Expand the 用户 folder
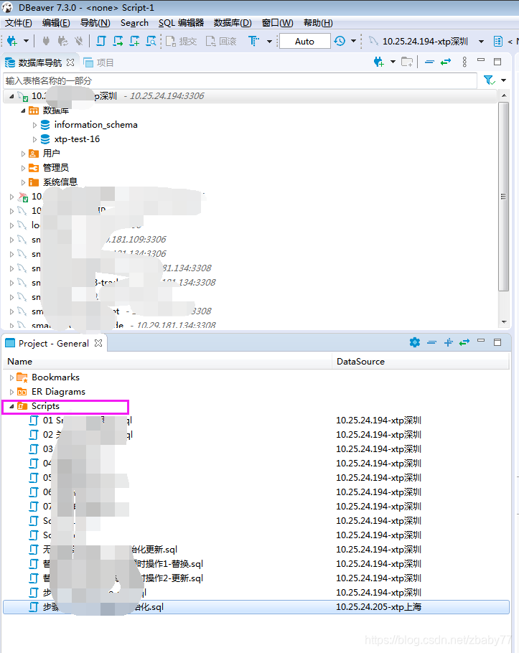The width and height of the screenshot is (519, 653). pyautogui.click(x=23, y=154)
